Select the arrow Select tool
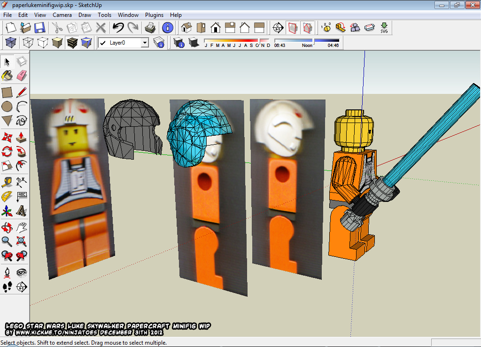481x347 pixels. coord(7,62)
